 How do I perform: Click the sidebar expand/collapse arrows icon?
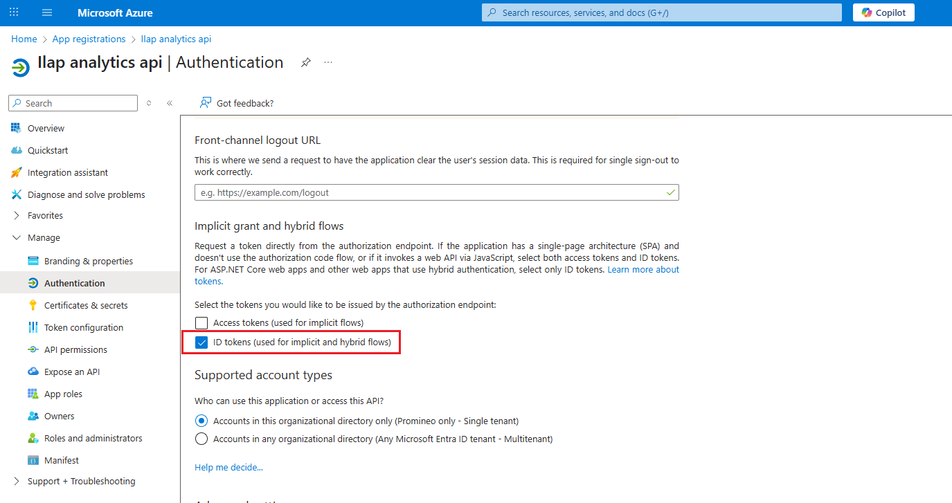point(149,103)
